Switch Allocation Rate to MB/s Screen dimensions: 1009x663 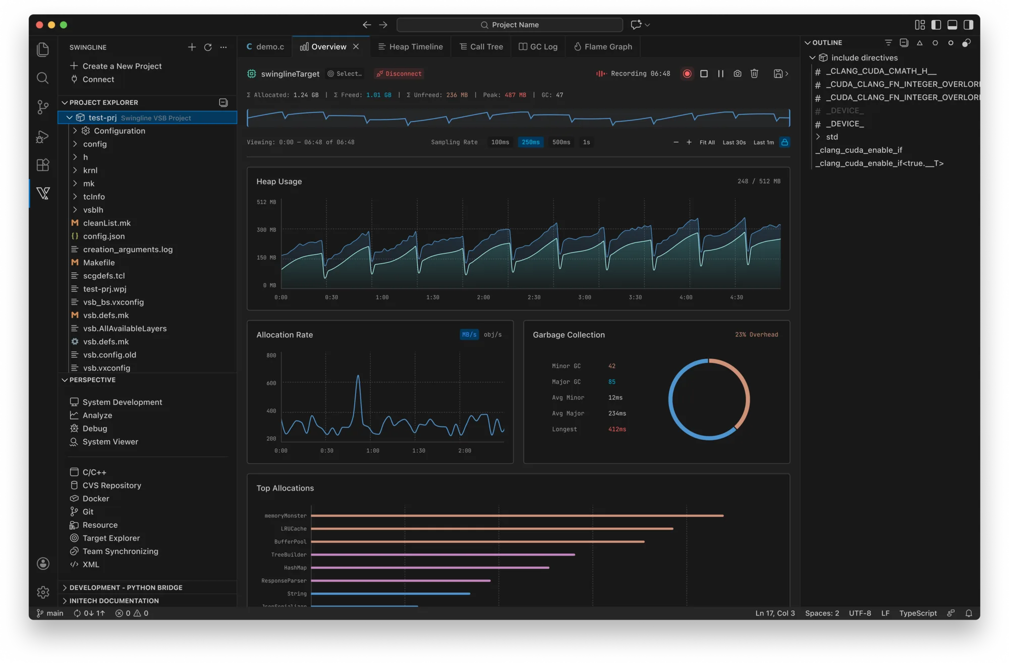pyautogui.click(x=469, y=335)
